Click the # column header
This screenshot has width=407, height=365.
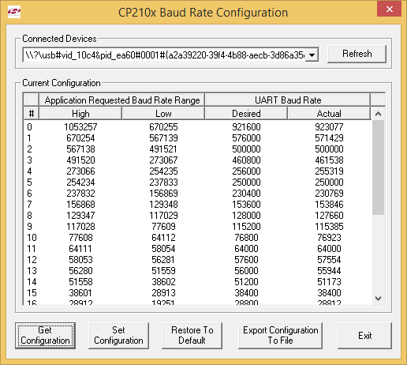(x=32, y=114)
